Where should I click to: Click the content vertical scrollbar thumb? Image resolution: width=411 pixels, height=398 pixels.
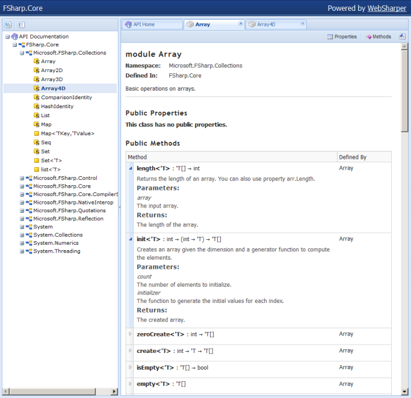404,91
